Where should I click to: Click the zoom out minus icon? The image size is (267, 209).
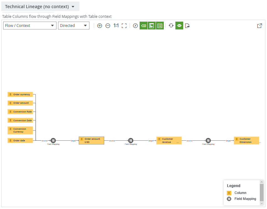click(x=108, y=26)
